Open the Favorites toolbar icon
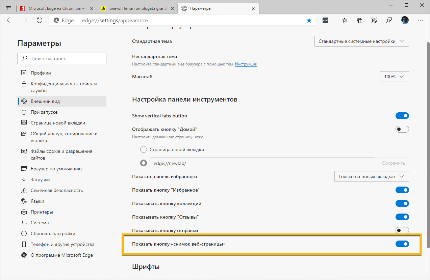This screenshot has height=280, width=430. [x=345, y=20]
